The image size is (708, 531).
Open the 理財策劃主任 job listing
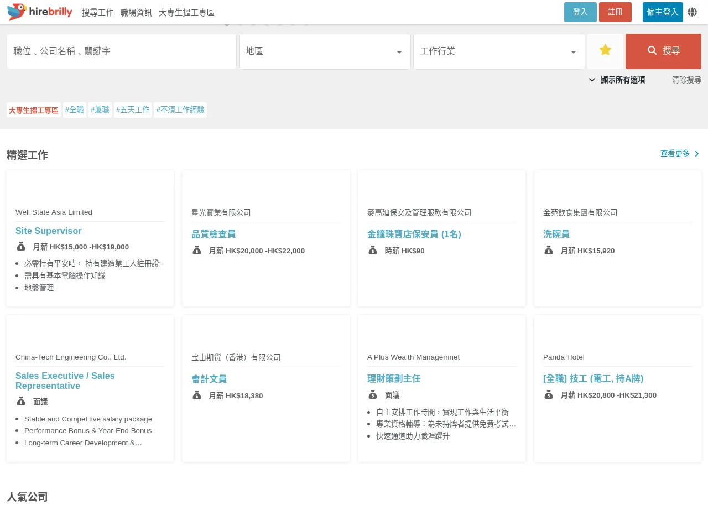point(394,378)
